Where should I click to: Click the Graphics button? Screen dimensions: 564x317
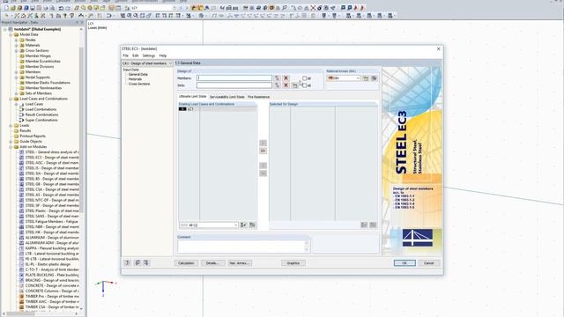293,263
